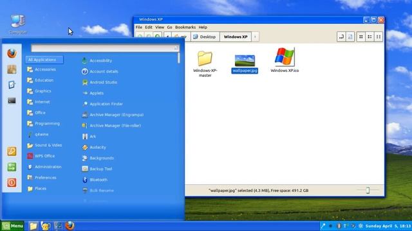Open the software manager package icon in favorites
Viewport: 412px width, 231px height.
[12, 69]
